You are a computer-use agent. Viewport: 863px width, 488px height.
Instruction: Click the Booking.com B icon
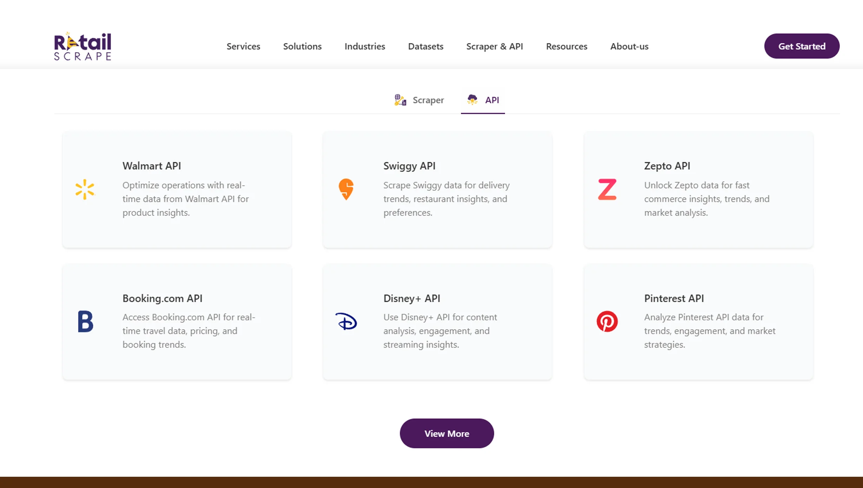[x=85, y=321]
